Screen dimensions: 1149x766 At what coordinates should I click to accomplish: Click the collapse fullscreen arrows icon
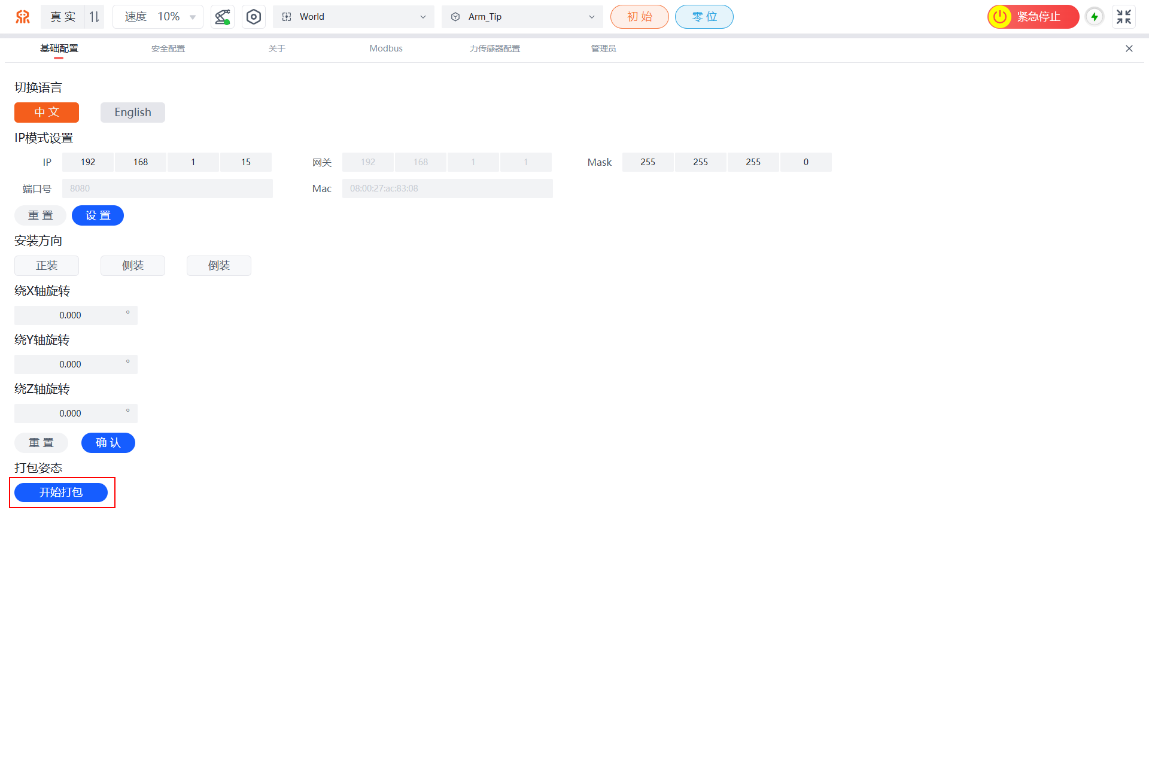click(x=1124, y=17)
